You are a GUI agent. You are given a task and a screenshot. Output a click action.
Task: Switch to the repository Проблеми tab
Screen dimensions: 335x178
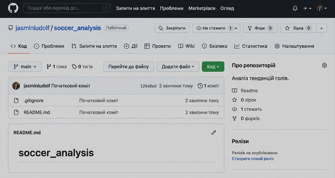click(49, 46)
